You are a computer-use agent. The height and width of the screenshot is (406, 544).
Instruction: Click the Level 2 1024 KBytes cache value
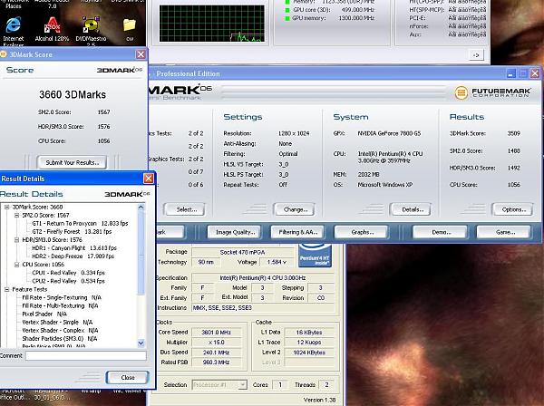pyautogui.click(x=309, y=353)
